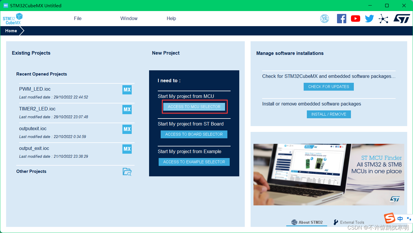Switch to the External Tools tab

pyautogui.click(x=349, y=222)
